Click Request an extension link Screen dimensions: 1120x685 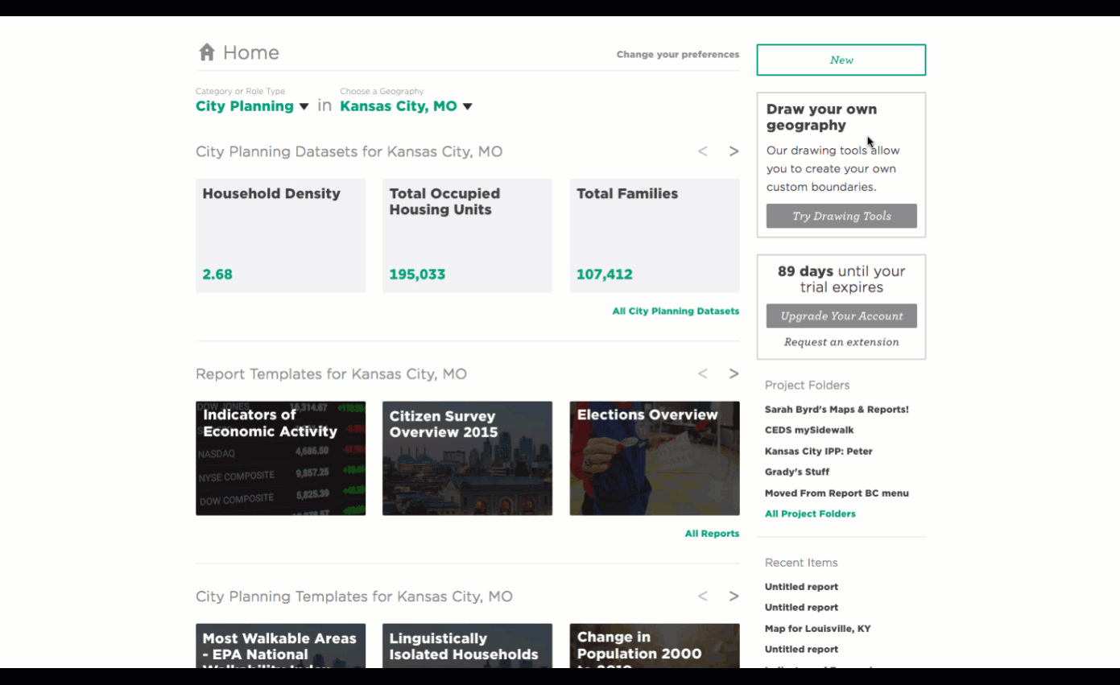tap(841, 342)
